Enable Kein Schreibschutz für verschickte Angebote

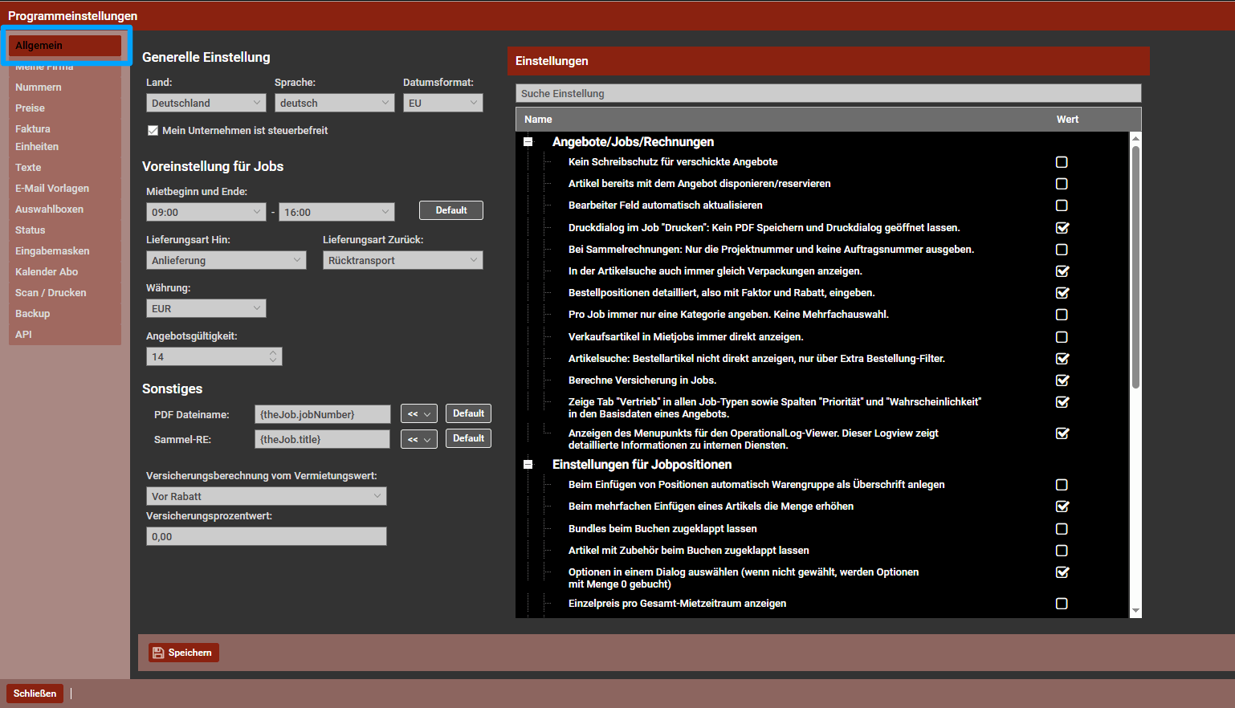coord(1062,162)
